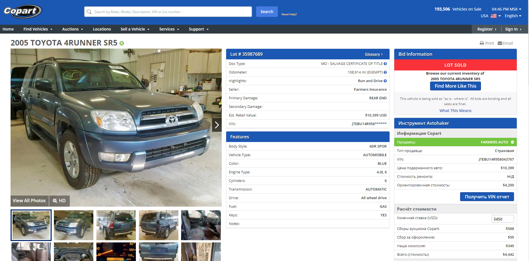Viewport: 529px width, 261px height.
Task: Click Получить VIN отчет button
Action: click(x=487, y=197)
